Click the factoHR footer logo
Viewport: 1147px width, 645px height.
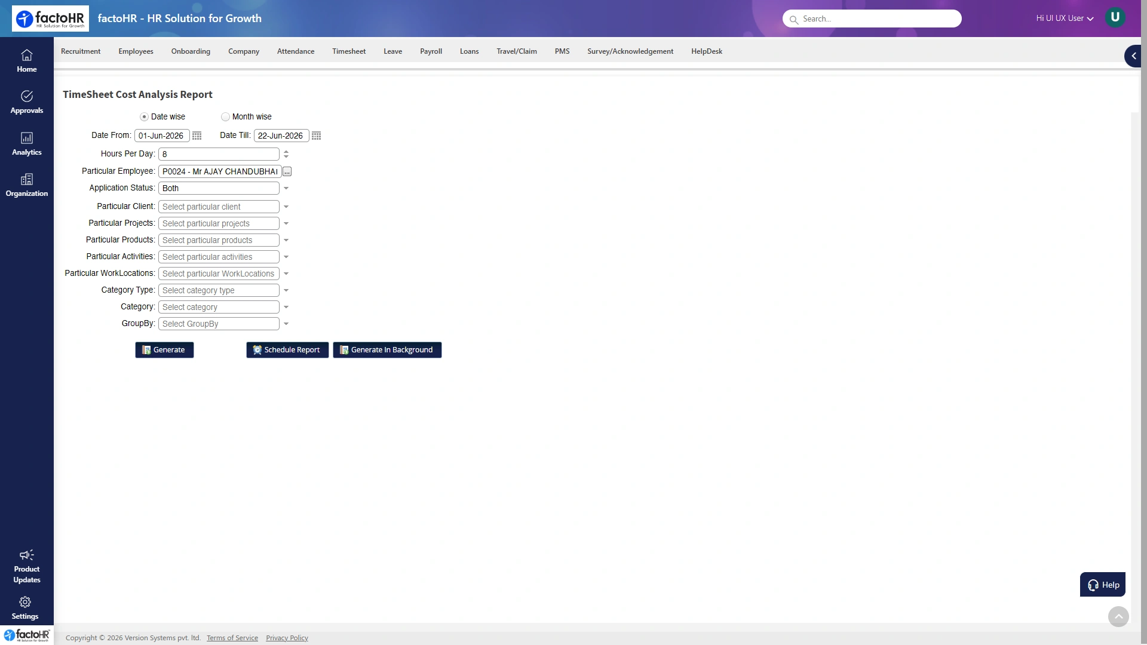27,635
